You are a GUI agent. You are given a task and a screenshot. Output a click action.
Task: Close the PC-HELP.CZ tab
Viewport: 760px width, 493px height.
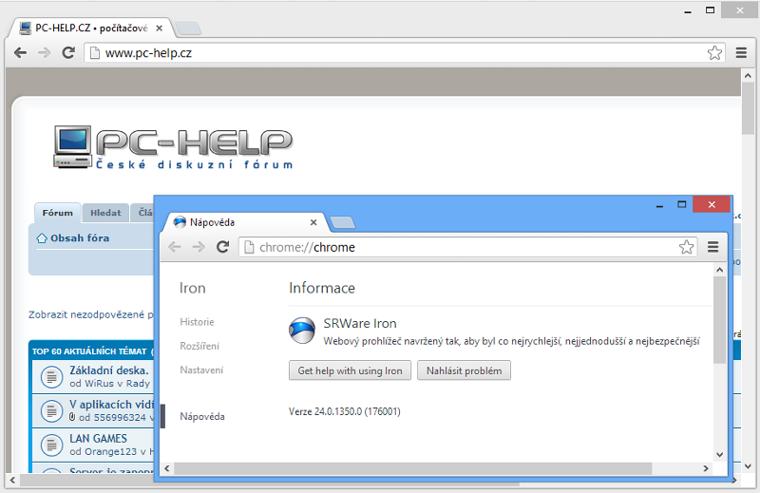159,28
